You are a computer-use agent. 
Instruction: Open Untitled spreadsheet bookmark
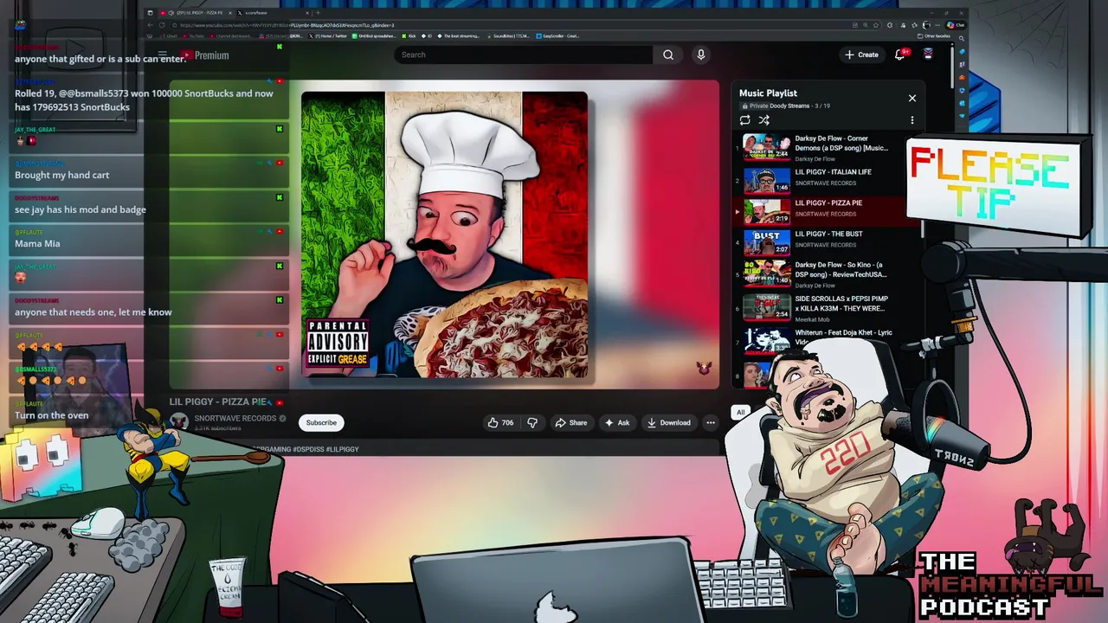tap(375, 36)
